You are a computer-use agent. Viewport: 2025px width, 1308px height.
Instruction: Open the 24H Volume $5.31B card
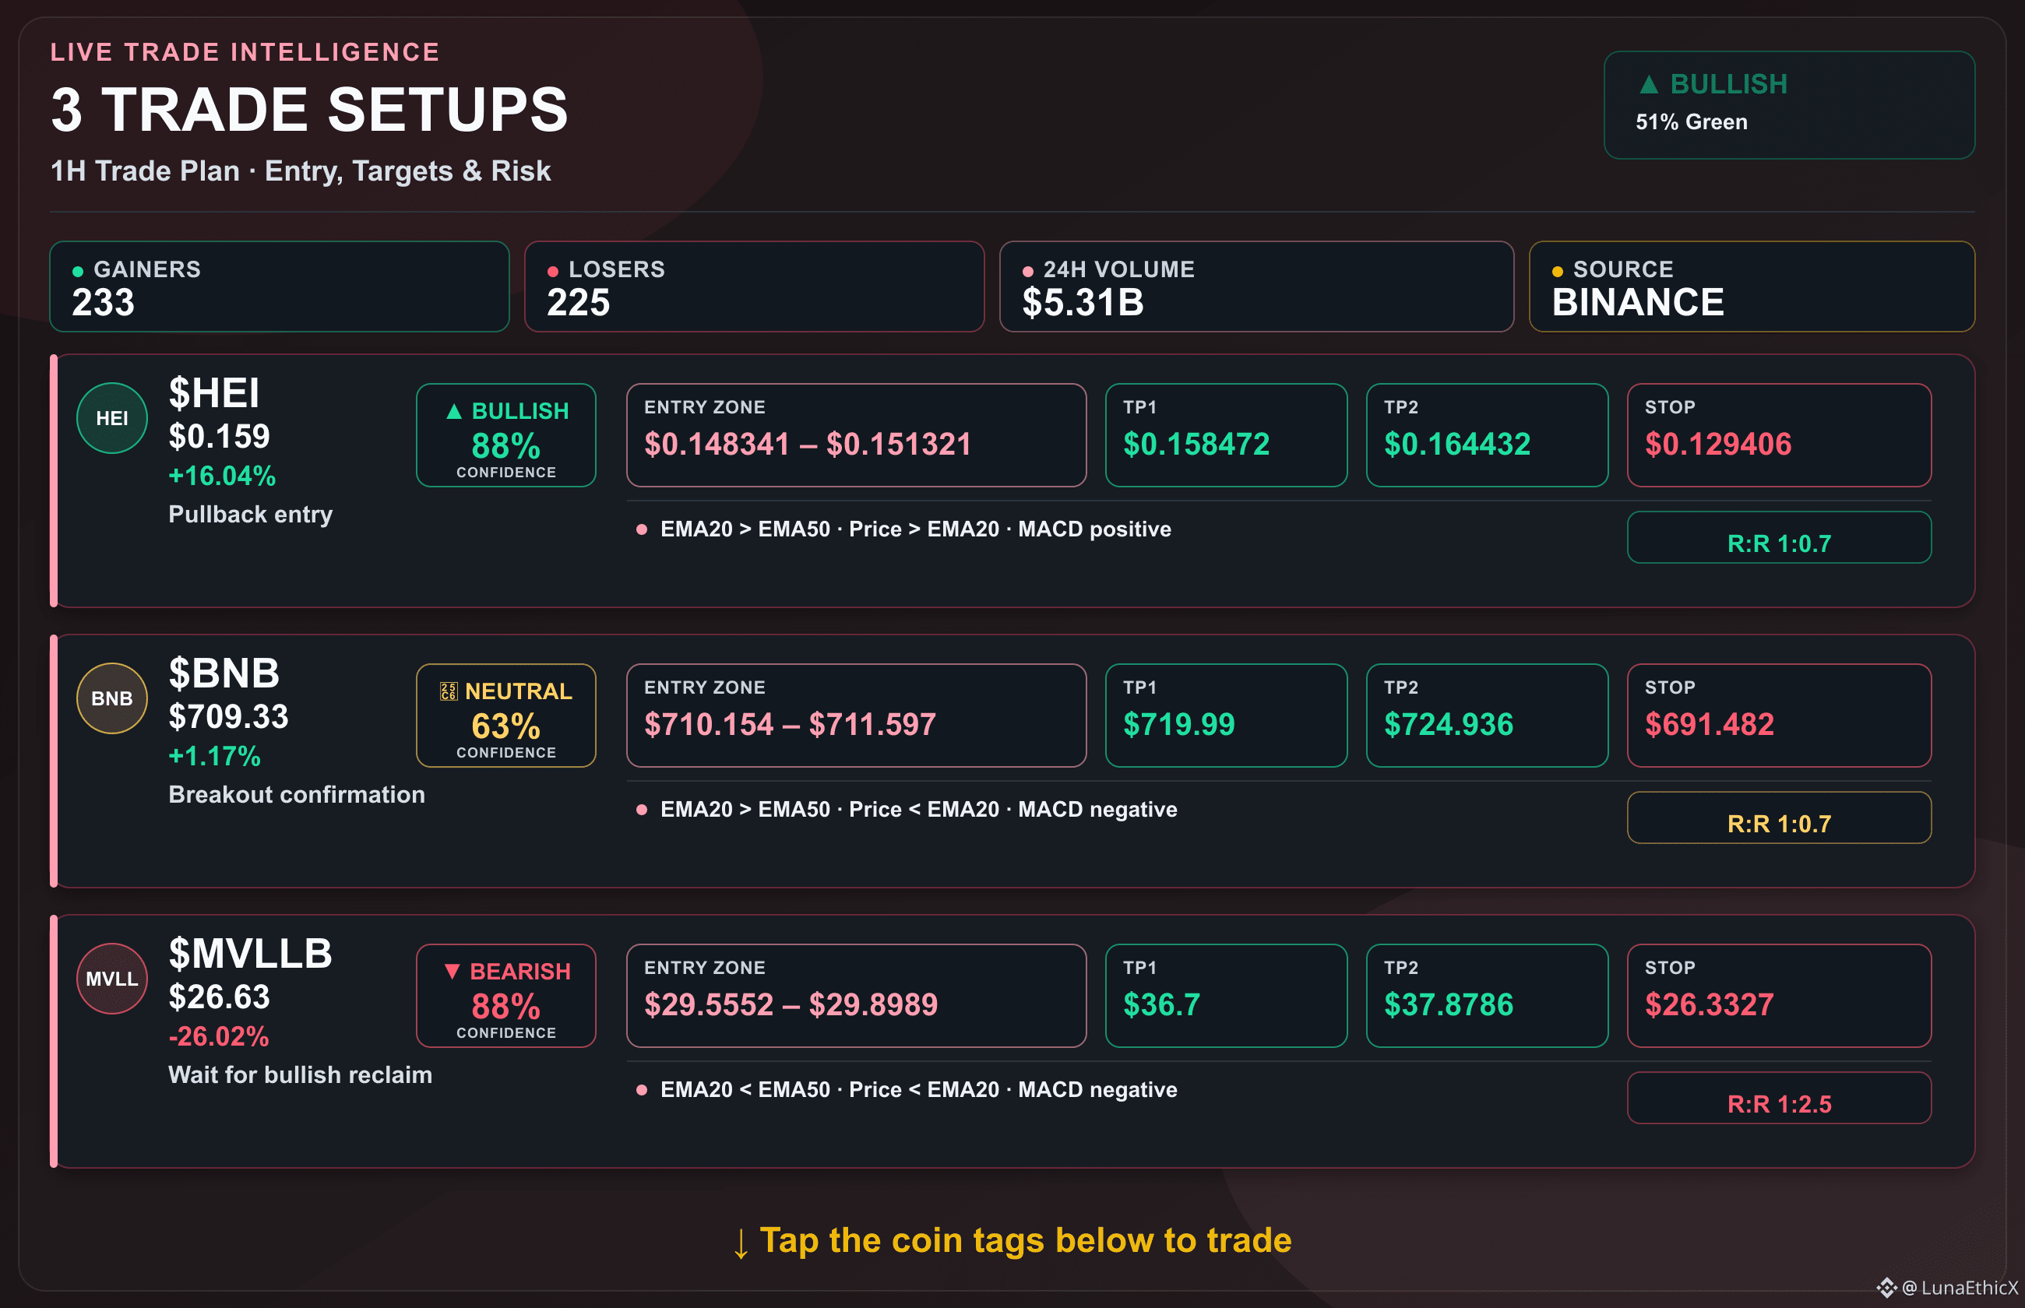[1256, 287]
